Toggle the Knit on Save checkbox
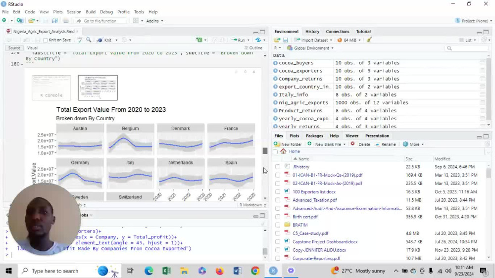The height and width of the screenshot is (278, 495). 46,41
